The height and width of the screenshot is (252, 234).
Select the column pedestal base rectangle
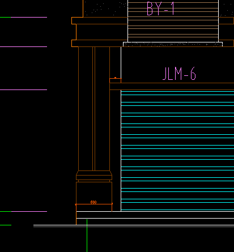[94, 197]
